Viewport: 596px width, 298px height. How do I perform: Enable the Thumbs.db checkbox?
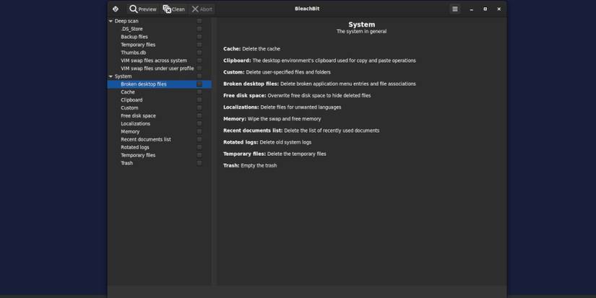tap(199, 53)
